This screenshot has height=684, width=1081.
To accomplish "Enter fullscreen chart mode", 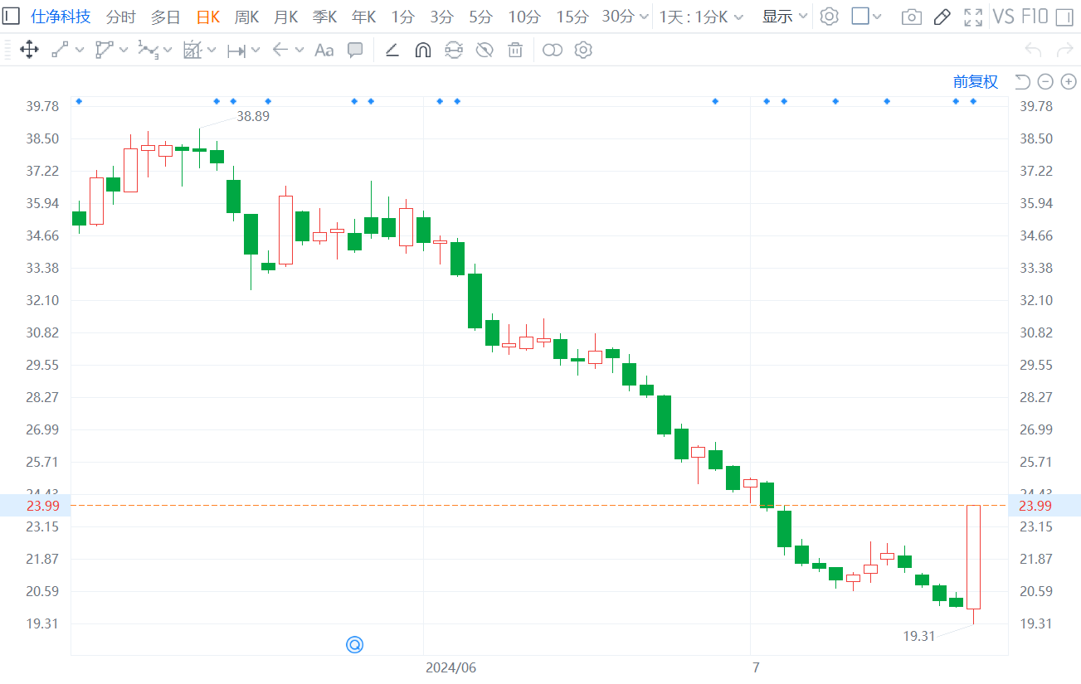I will point(972,17).
